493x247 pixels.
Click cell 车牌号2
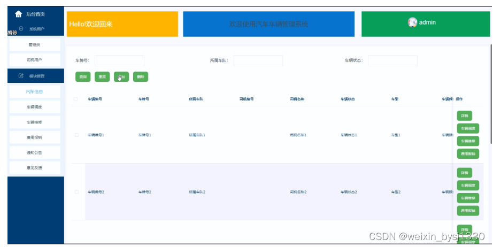pyautogui.click(x=144, y=192)
